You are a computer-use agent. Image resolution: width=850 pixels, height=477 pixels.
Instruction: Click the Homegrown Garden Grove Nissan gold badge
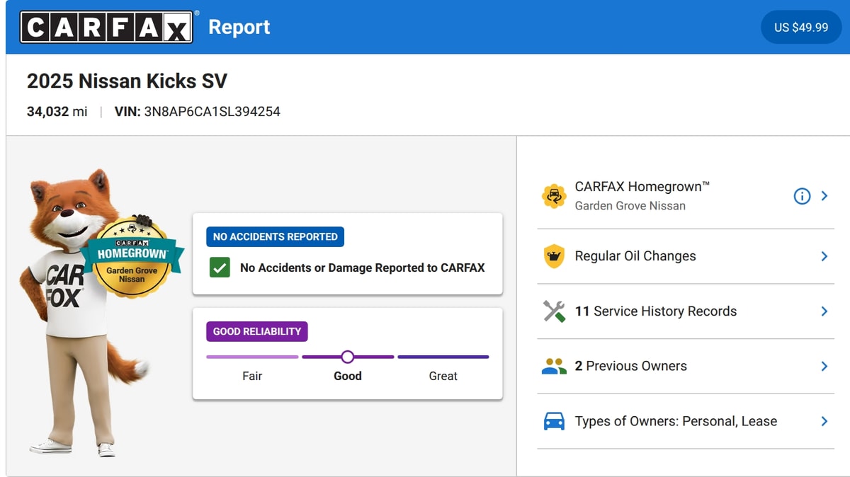pyautogui.click(x=132, y=257)
